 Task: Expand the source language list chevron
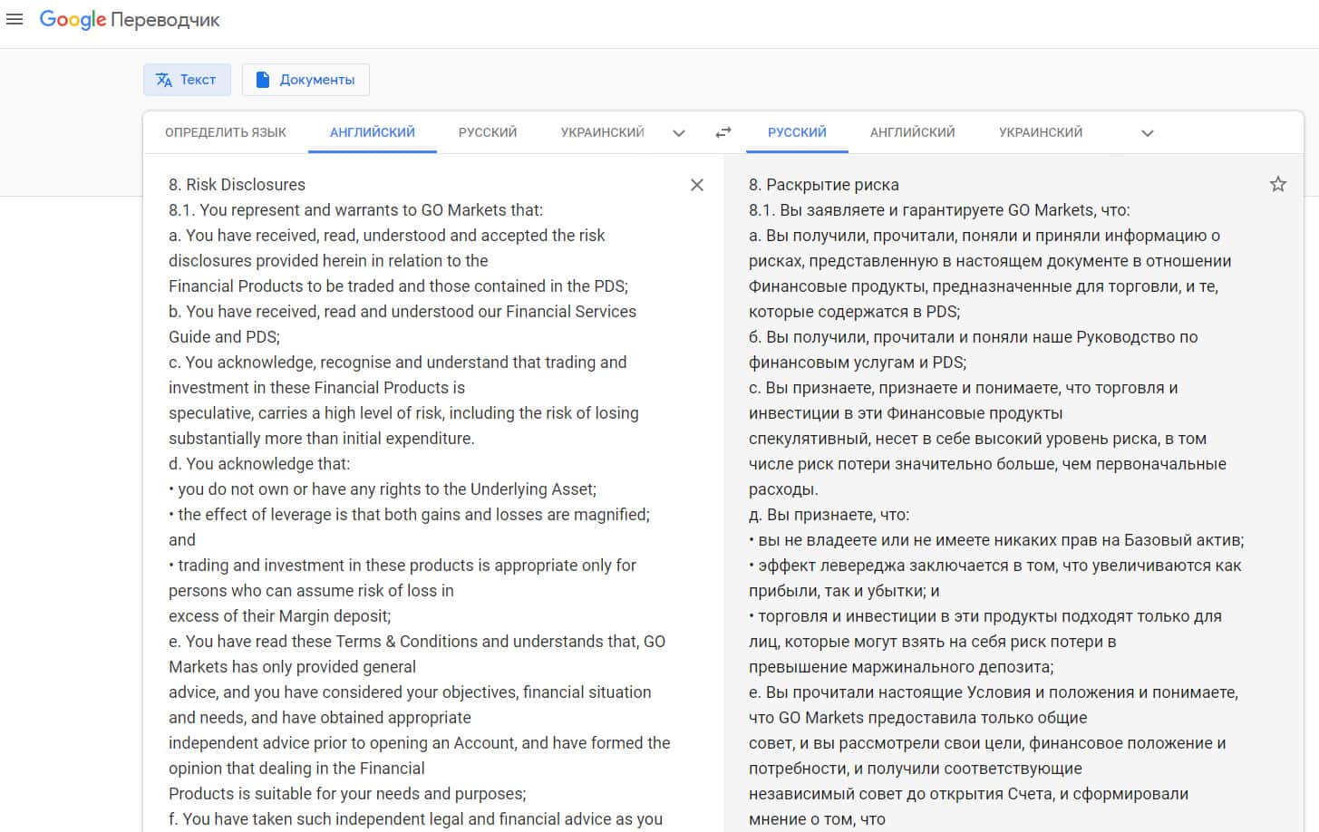coord(679,133)
